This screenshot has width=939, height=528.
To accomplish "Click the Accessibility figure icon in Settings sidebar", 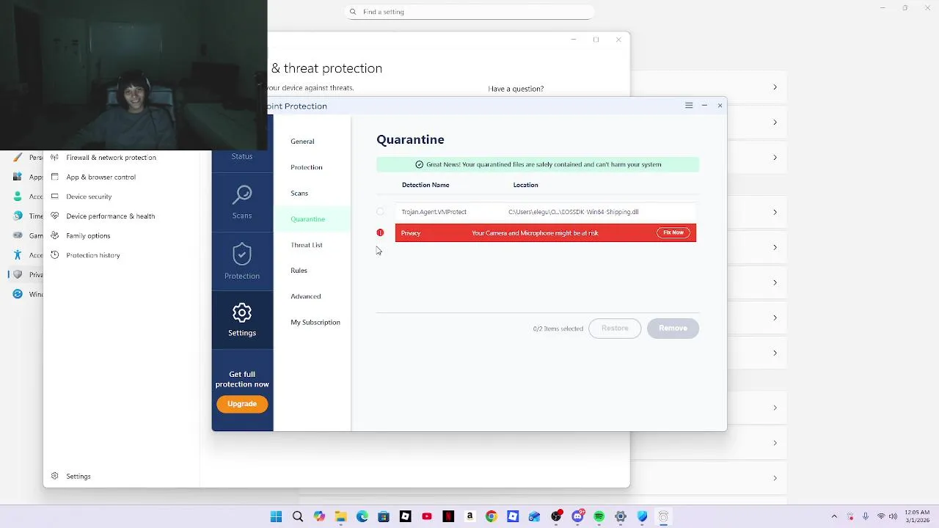I will [x=18, y=254].
